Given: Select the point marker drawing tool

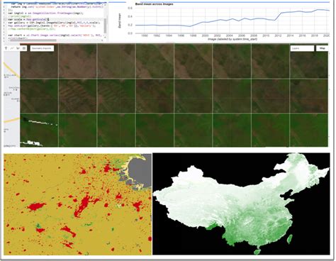Looking at the screenshot, I should tap(6, 48).
